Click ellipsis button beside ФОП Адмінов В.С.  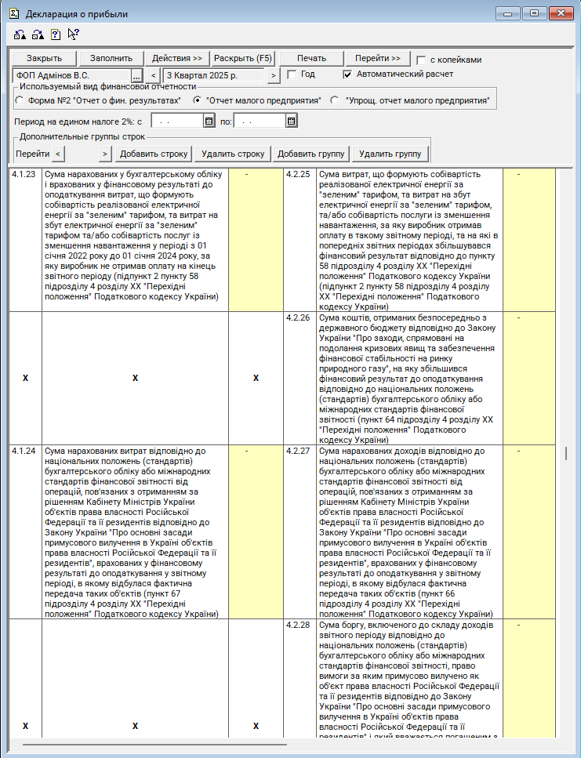coord(136,75)
